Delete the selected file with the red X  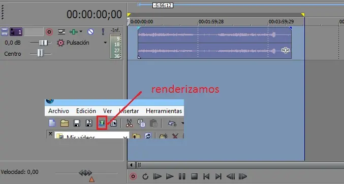175,136
